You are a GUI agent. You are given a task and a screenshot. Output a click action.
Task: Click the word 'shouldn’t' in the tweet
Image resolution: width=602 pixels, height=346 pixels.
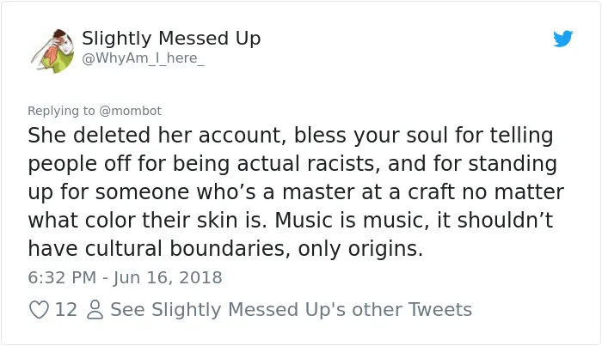click(505, 221)
